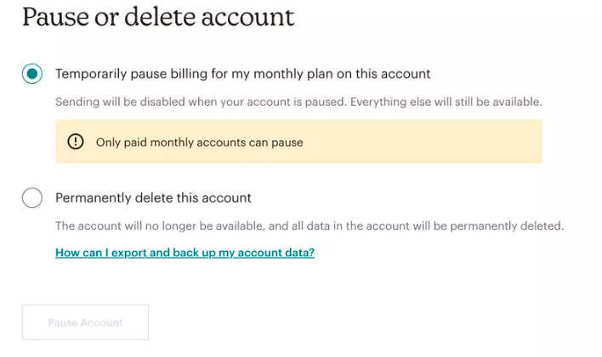Select the temporarily pause billing radio button
This screenshot has height=357, width=602.
[x=32, y=74]
